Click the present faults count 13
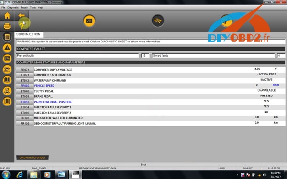This screenshot has height=179, width=287. 145,56
